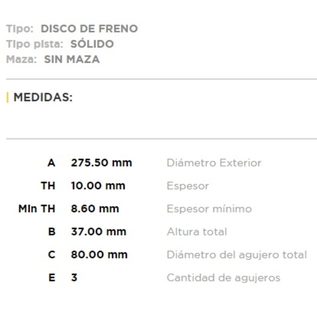The width and height of the screenshot is (317, 317).
Task: Click the Diámetro Exterior description
Action: click(214, 163)
